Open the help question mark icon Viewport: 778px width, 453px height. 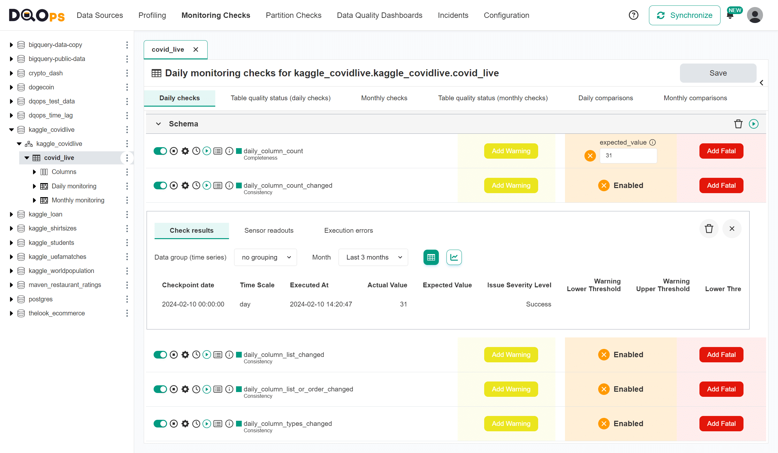pyautogui.click(x=633, y=15)
